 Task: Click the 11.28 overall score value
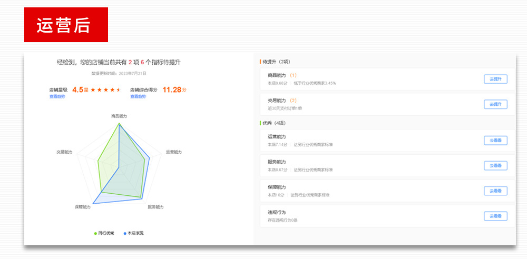(171, 90)
